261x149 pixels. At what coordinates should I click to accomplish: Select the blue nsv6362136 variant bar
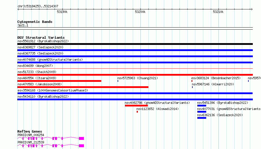[x=202, y=118]
